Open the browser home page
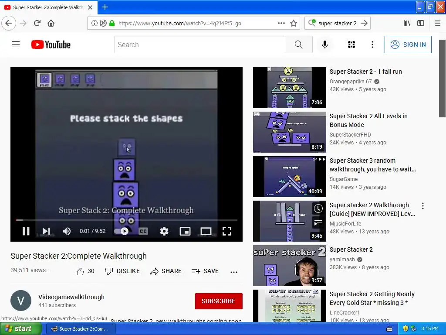Image resolution: width=446 pixels, height=335 pixels. (x=51, y=24)
